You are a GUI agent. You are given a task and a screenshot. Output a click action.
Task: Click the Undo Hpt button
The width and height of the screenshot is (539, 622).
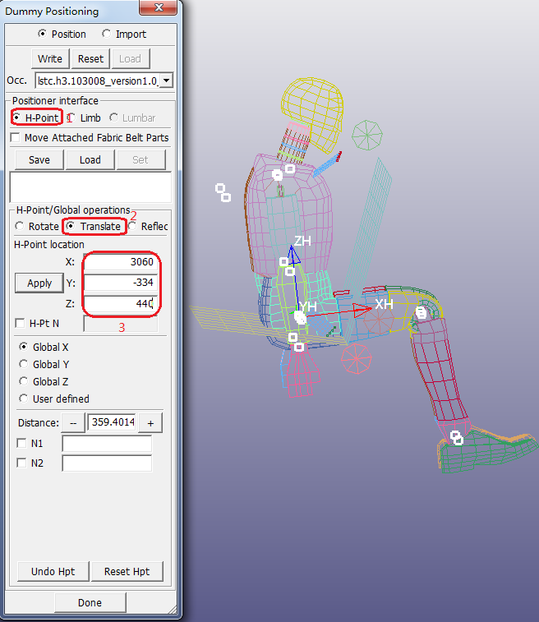coord(53,572)
